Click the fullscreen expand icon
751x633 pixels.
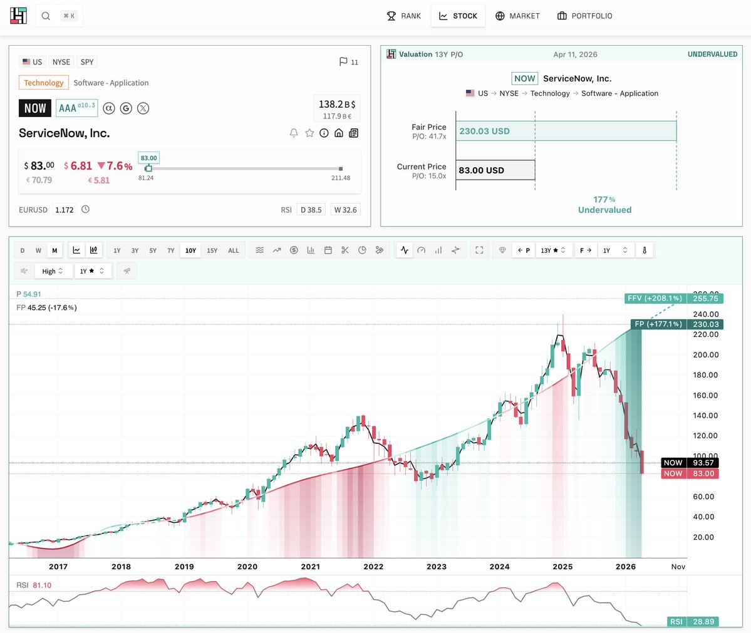(x=479, y=250)
